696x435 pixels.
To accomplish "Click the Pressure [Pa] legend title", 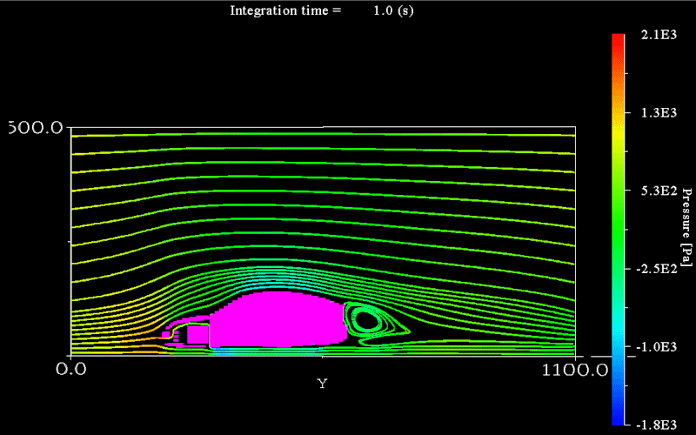I will pos(686,228).
